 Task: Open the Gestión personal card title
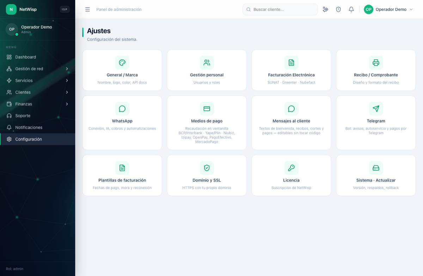click(x=207, y=75)
